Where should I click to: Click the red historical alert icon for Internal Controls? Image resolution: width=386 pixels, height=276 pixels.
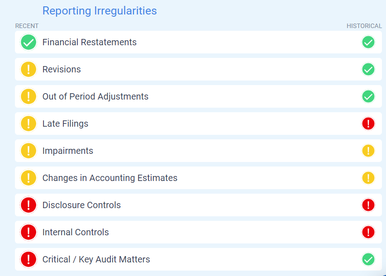[368, 232]
